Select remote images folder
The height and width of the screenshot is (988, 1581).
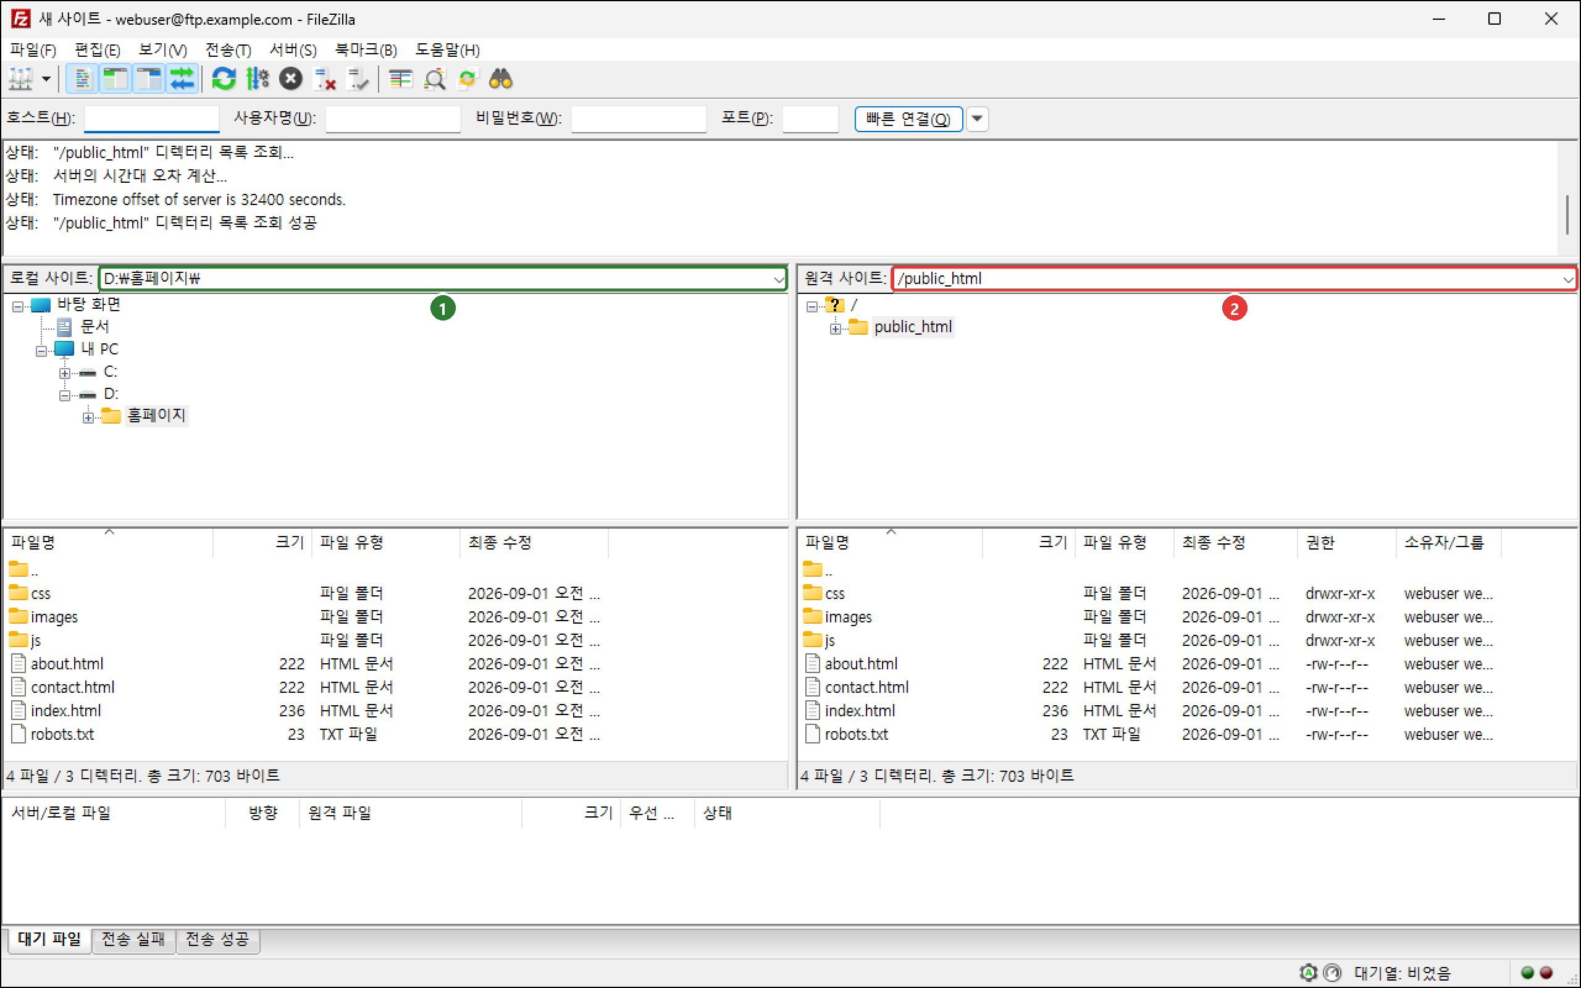pyautogui.click(x=848, y=617)
